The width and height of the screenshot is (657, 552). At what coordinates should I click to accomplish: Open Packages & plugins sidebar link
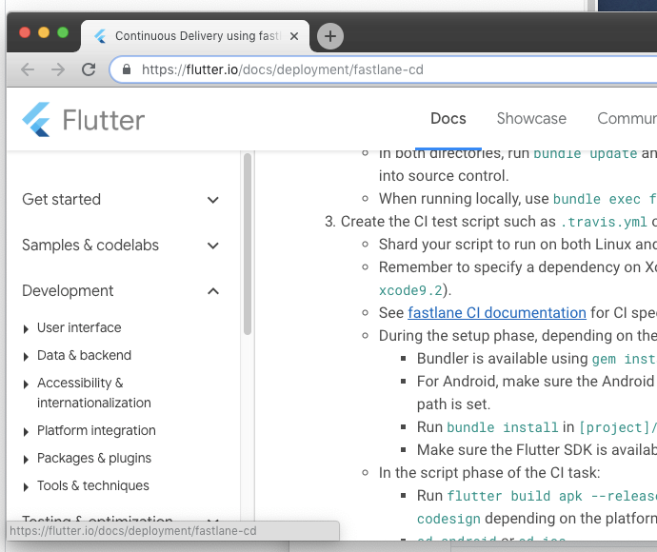pos(94,458)
